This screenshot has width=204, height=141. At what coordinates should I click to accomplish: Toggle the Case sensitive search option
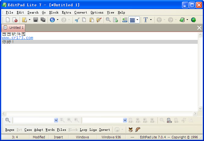28,130
